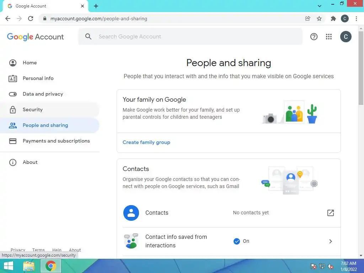The height and width of the screenshot is (273, 364).
Task: Click the Contacts section heading
Action: coord(136,169)
